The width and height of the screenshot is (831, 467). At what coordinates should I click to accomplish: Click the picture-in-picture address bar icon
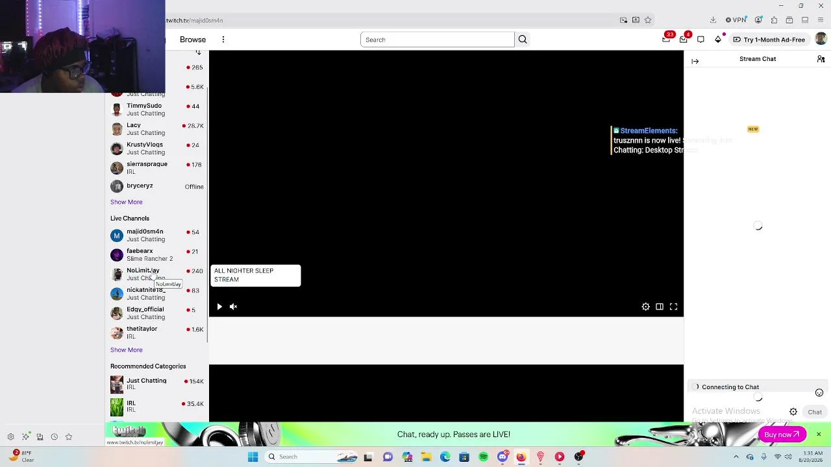[624, 20]
